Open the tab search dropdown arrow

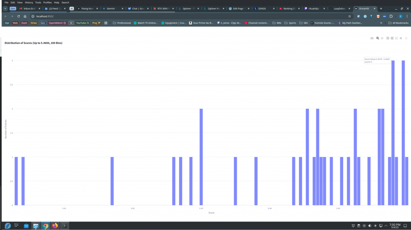(x=5, y=8)
